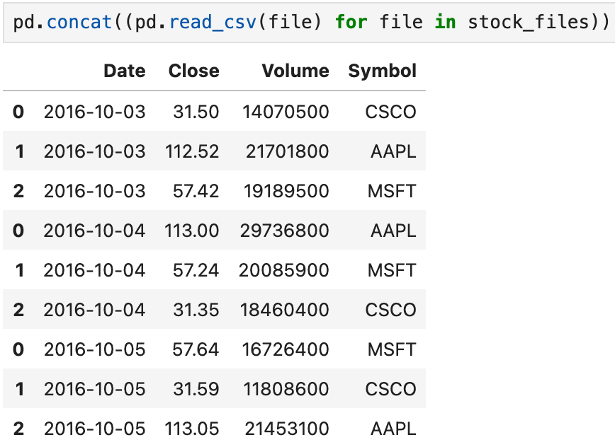This screenshot has width=615, height=447.
Task: Click the pd.concat code input cell
Action: pos(309,23)
